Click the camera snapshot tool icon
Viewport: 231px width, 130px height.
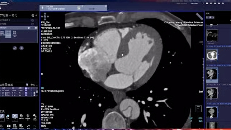(x=9, y=126)
